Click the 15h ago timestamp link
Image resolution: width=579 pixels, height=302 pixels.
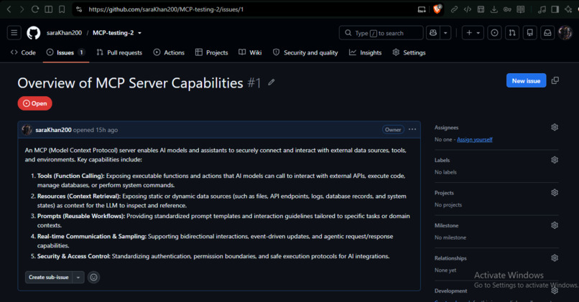click(107, 130)
